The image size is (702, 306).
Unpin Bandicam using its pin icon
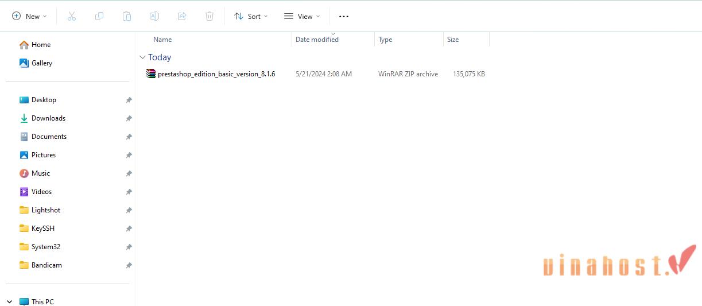(x=129, y=265)
